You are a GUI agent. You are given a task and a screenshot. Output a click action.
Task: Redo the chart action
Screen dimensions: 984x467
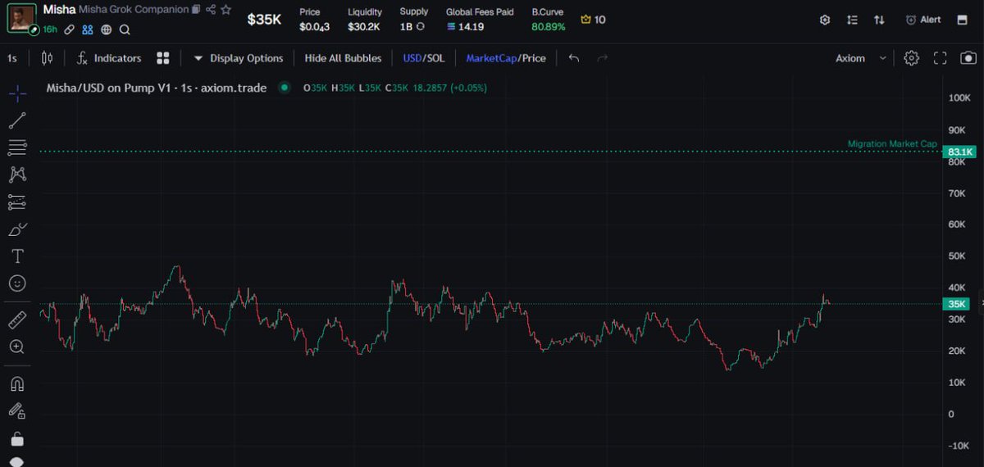point(603,58)
